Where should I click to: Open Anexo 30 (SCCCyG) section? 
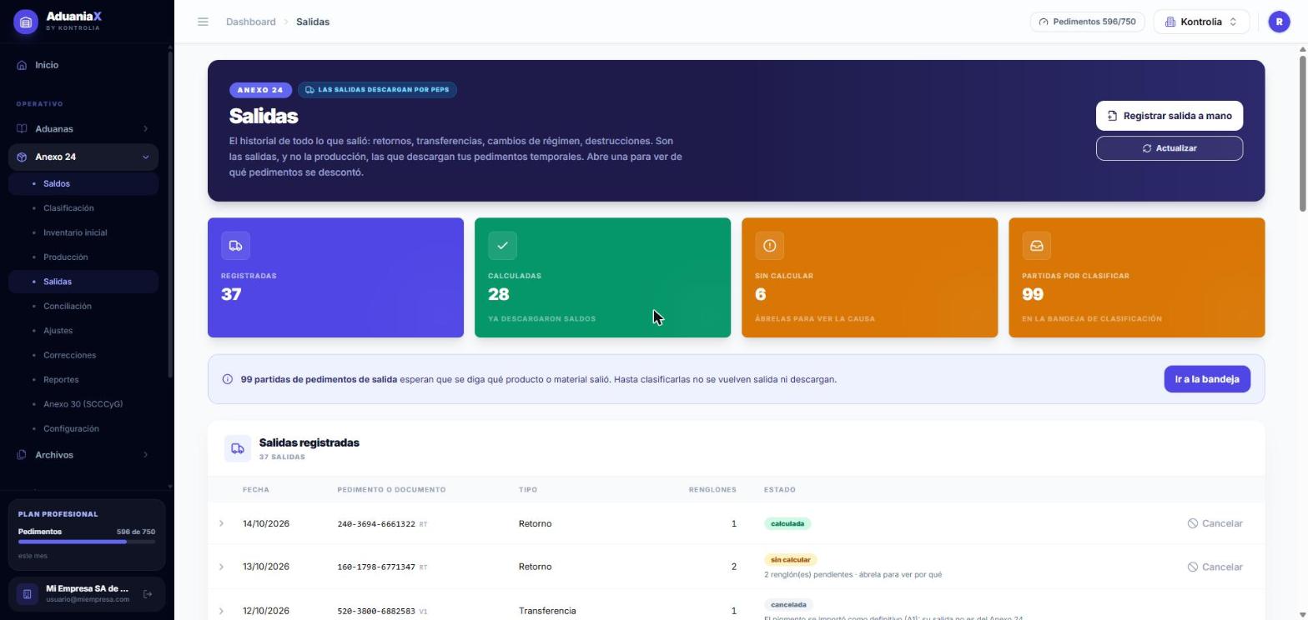(83, 404)
